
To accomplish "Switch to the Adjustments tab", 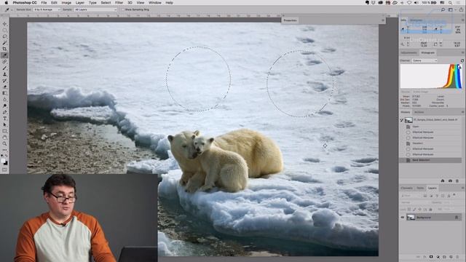I will (x=408, y=53).
